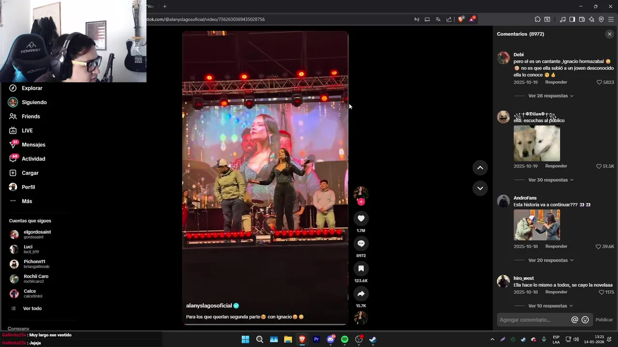Open the Siguiendo feed

tap(34, 102)
